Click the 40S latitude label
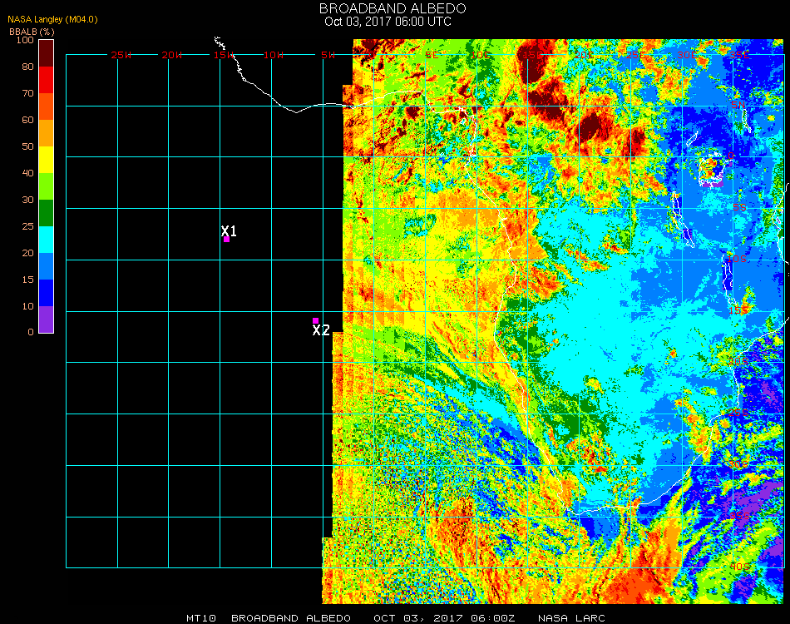This screenshot has height=624, width=790. (x=739, y=567)
